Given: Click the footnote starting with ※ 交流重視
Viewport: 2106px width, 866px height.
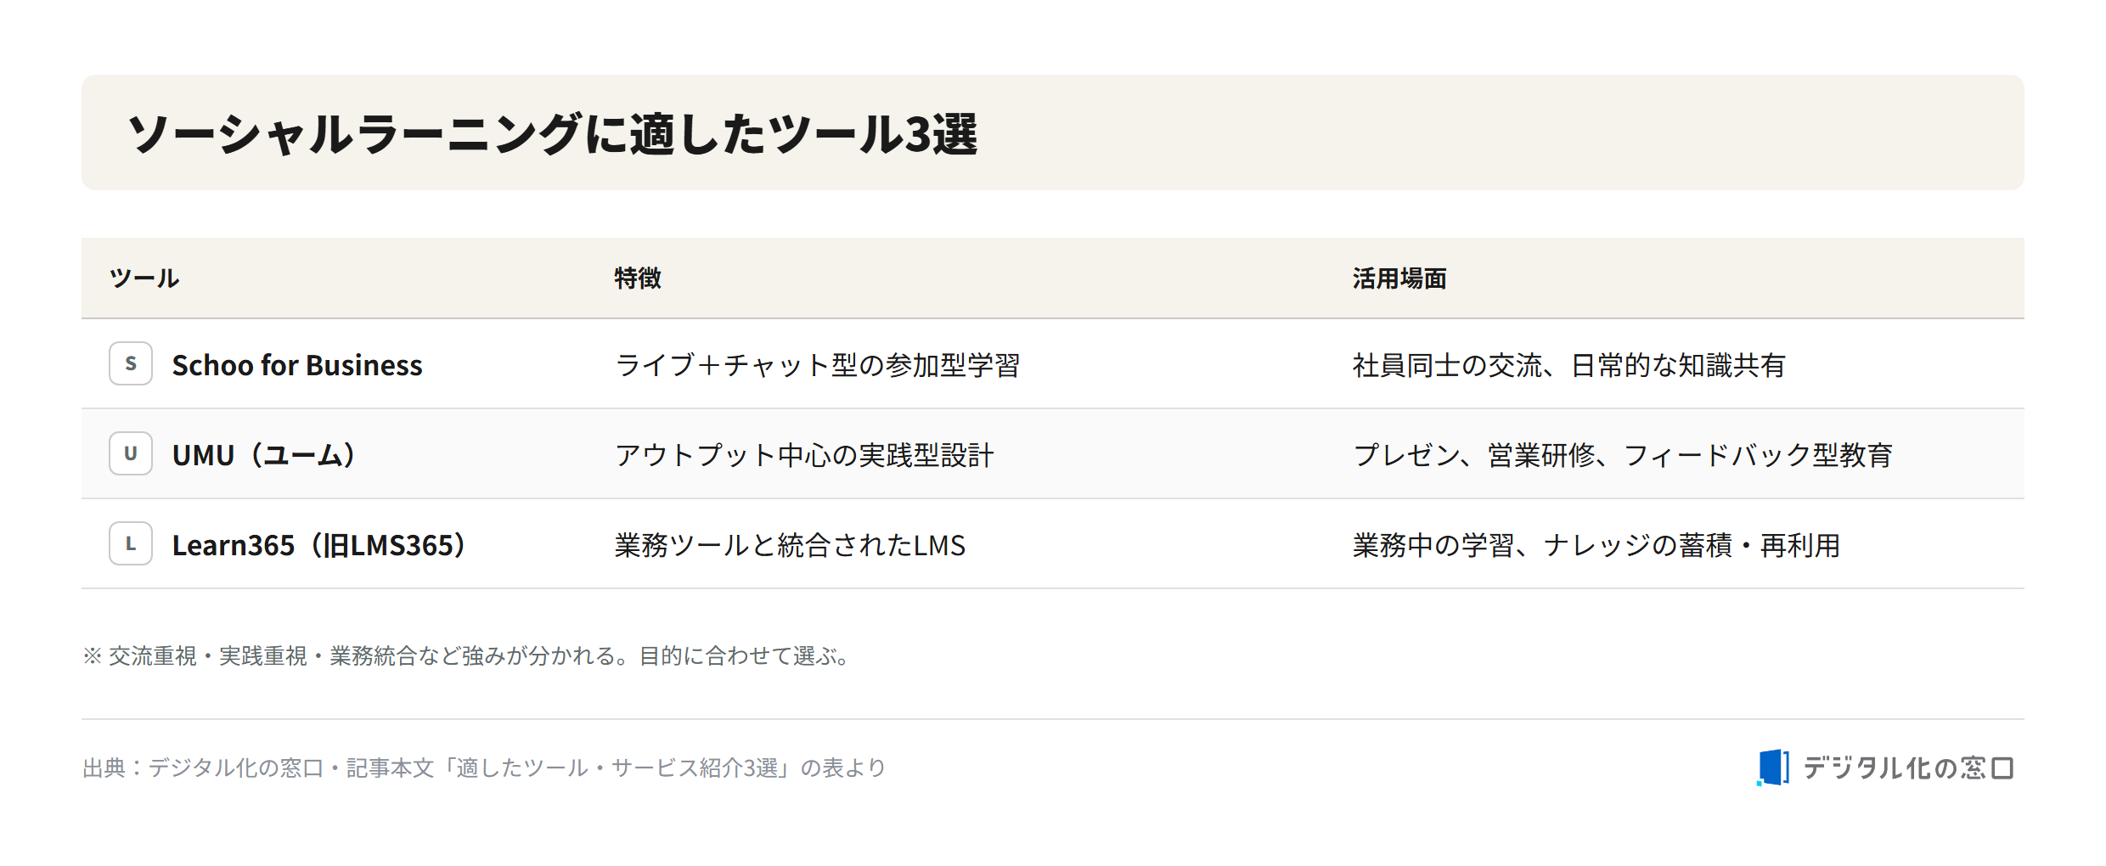Looking at the screenshot, I should click(x=467, y=656).
